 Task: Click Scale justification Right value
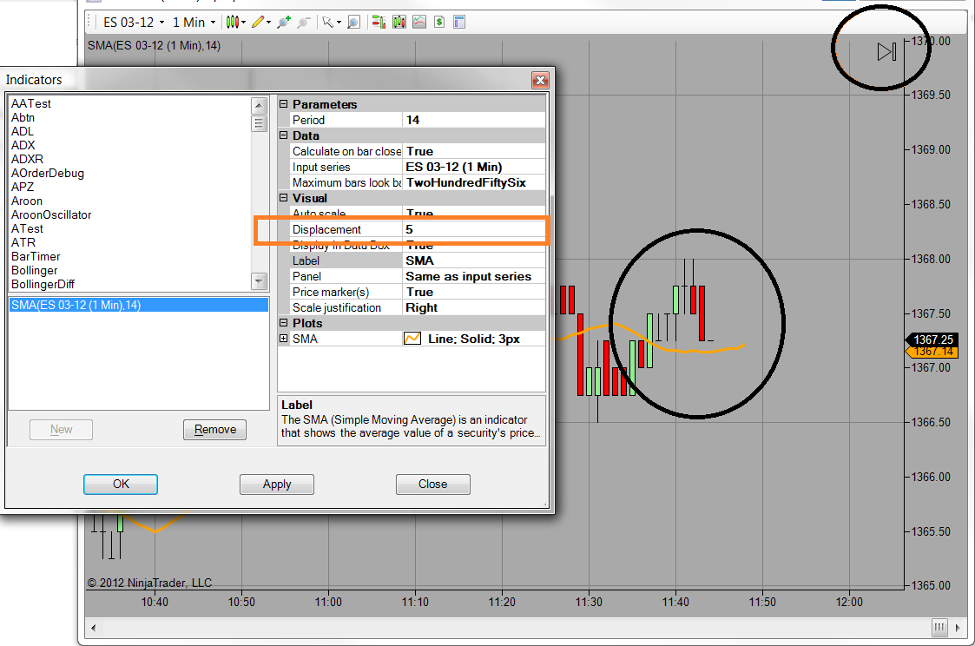(x=474, y=307)
